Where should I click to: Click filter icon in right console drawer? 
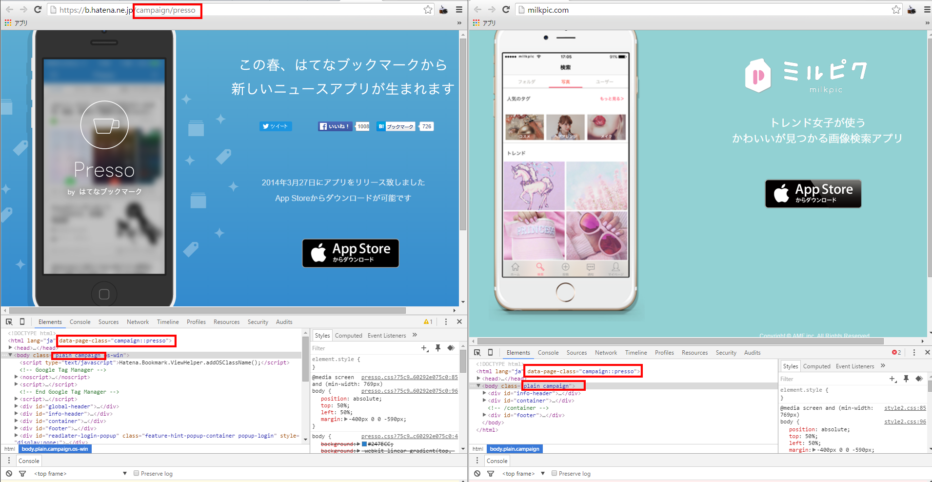coord(491,474)
